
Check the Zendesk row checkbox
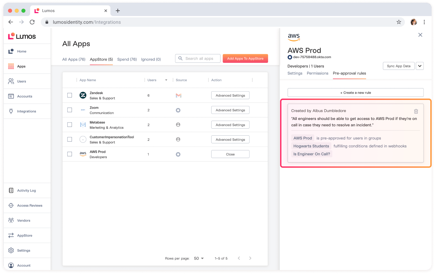(x=70, y=95)
